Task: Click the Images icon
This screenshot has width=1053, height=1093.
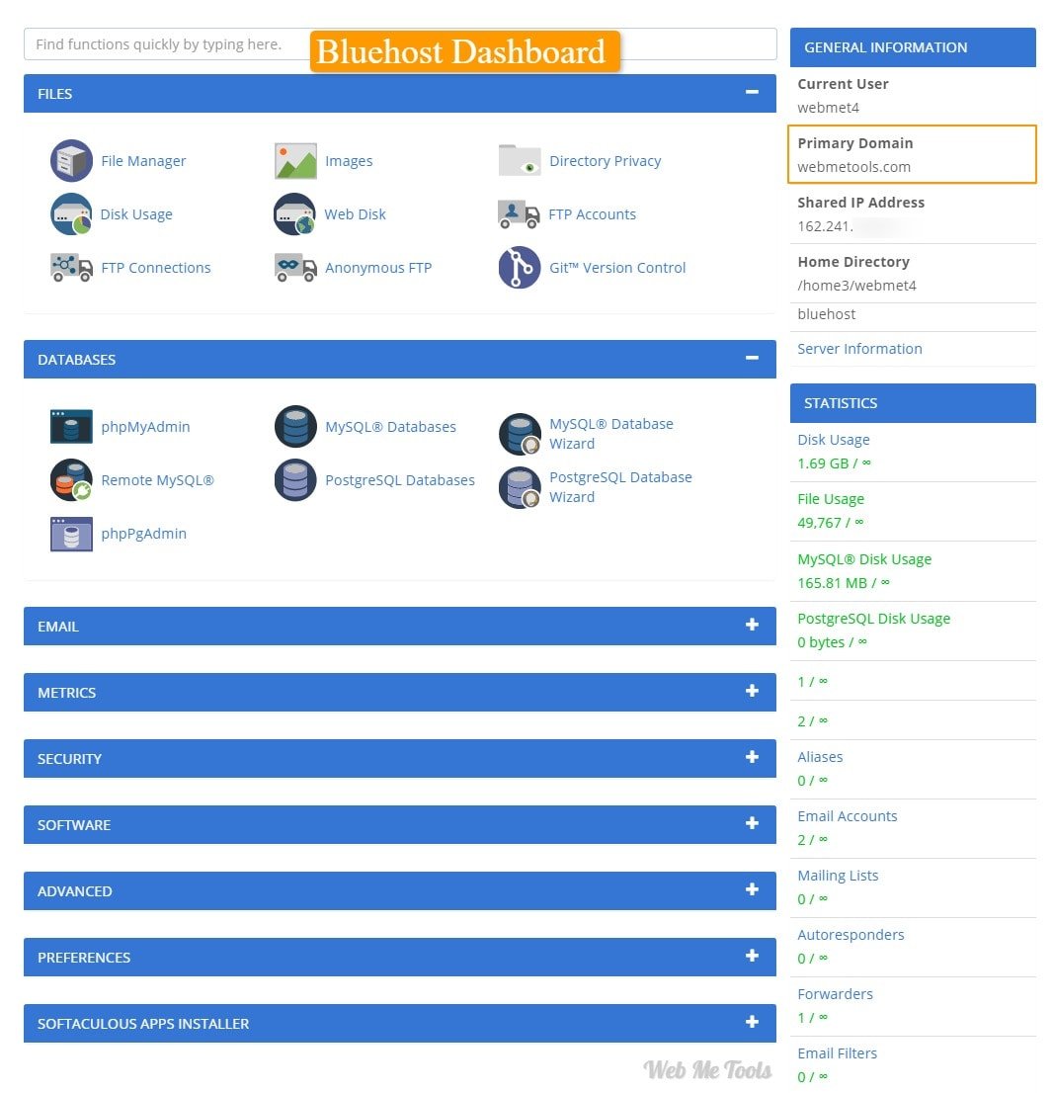Action: 295,160
